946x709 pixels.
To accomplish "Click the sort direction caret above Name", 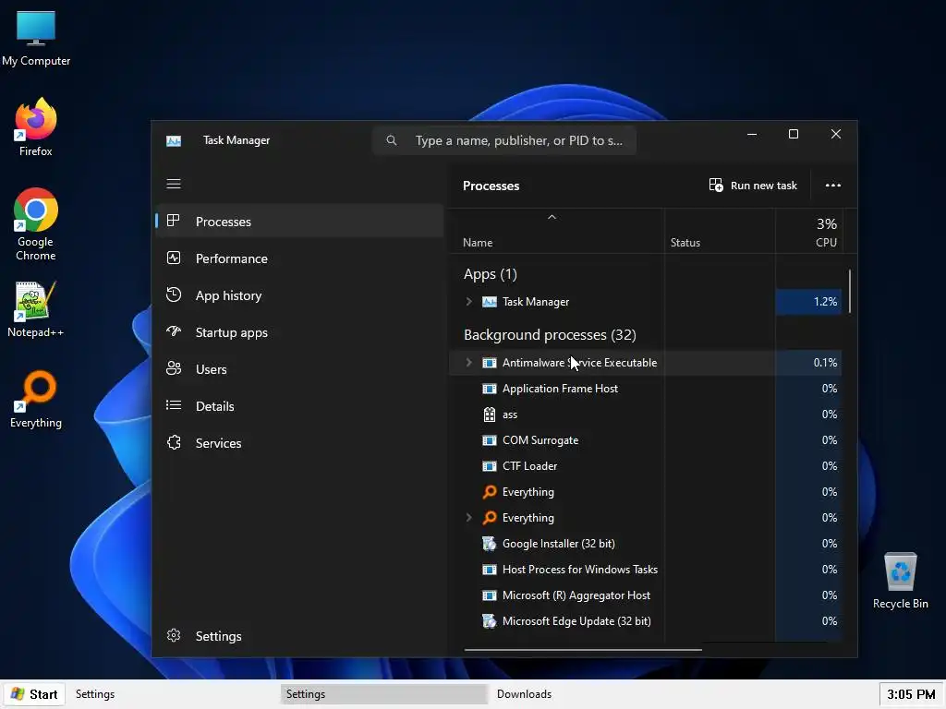I will [552, 217].
